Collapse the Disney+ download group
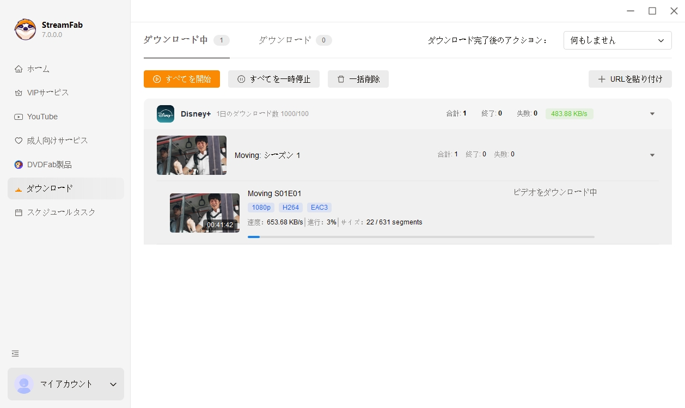685x408 pixels. (652, 114)
